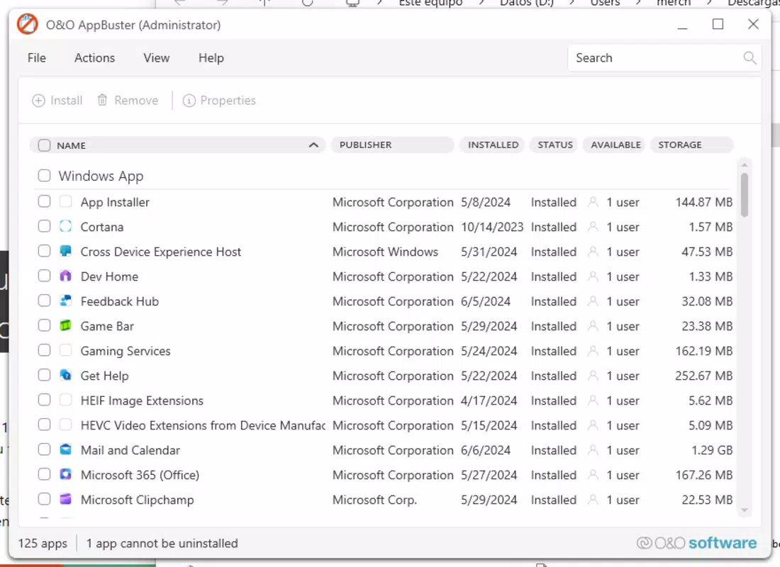Select the Cortana checkbox

(44, 226)
